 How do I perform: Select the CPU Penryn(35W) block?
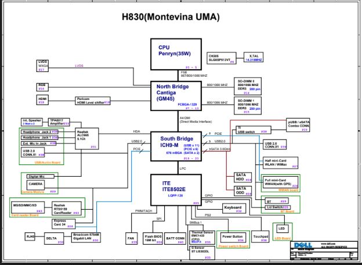(x=176, y=55)
